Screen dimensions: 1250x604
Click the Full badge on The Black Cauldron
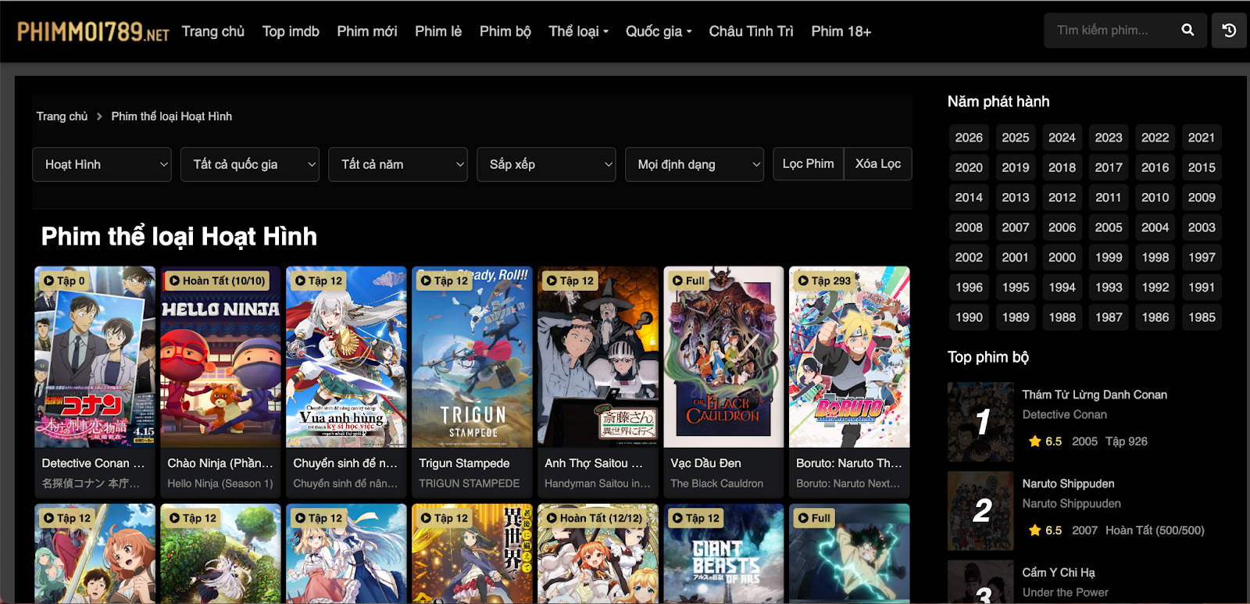coord(688,281)
